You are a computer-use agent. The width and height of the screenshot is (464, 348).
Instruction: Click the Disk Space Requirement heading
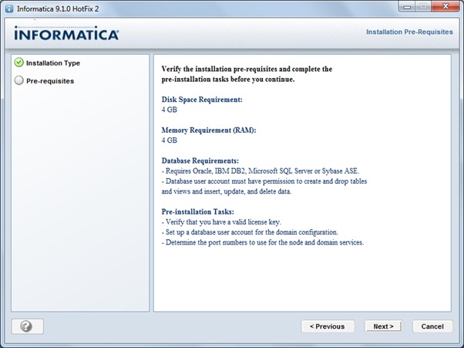click(202, 100)
